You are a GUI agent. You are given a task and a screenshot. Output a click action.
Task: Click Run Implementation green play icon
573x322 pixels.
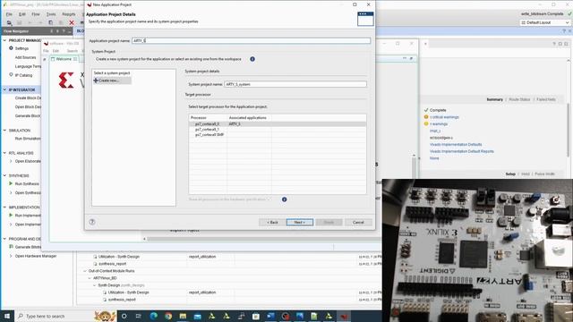[11, 216]
